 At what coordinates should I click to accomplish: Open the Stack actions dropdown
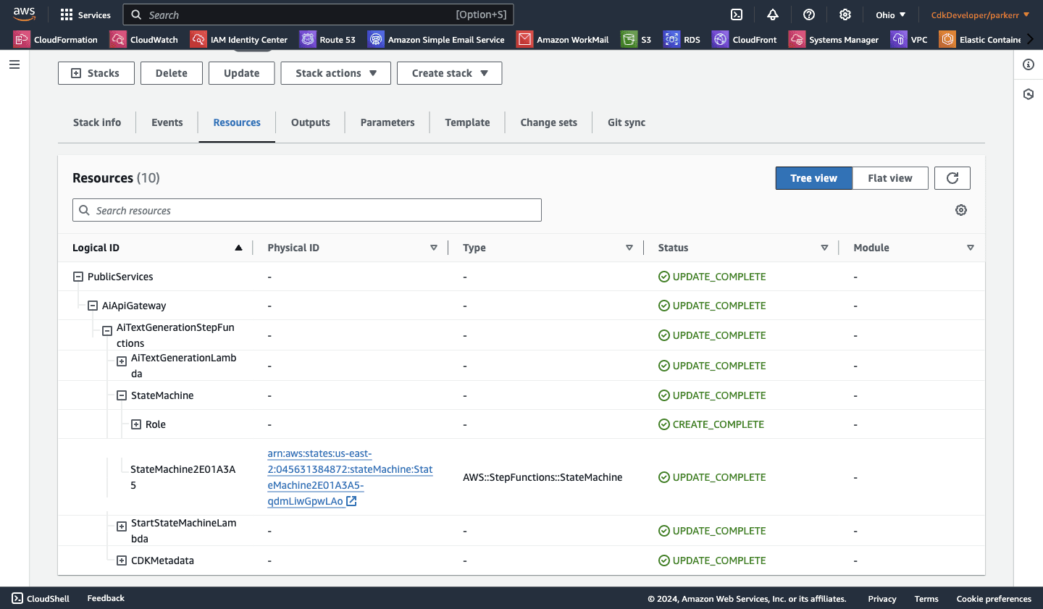[335, 73]
